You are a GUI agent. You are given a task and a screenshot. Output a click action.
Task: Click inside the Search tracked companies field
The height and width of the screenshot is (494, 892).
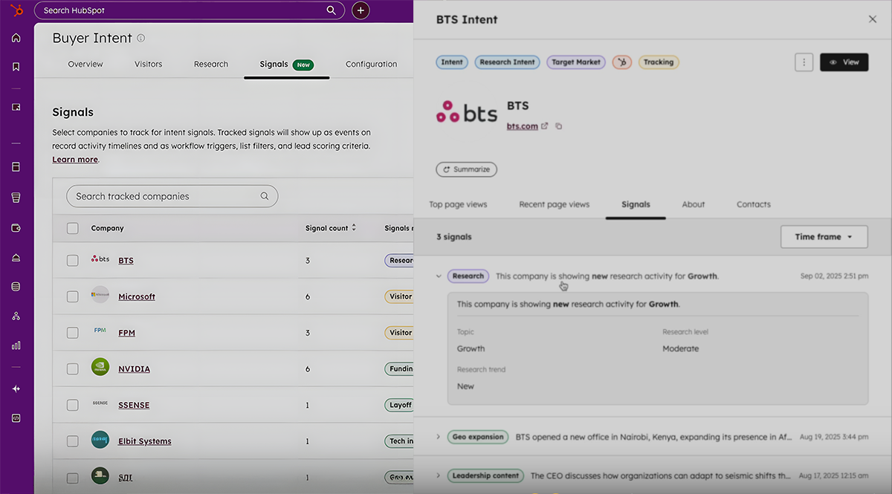coord(171,195)
